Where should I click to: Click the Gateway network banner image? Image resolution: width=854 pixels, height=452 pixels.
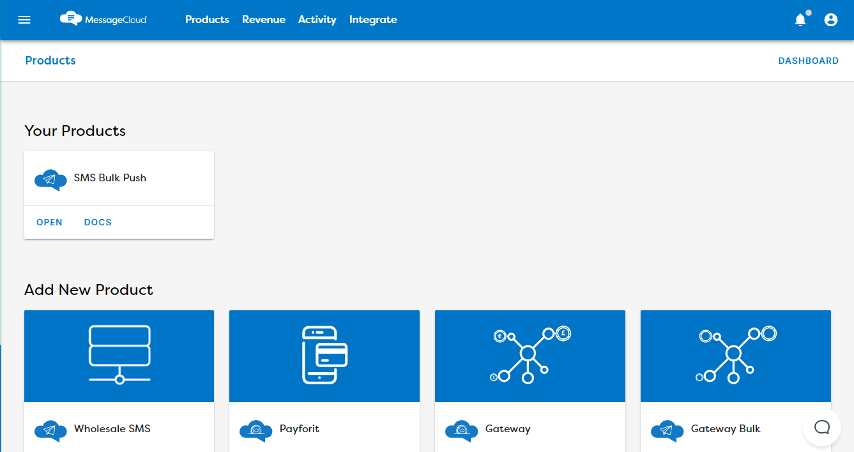tap(530, 356)
